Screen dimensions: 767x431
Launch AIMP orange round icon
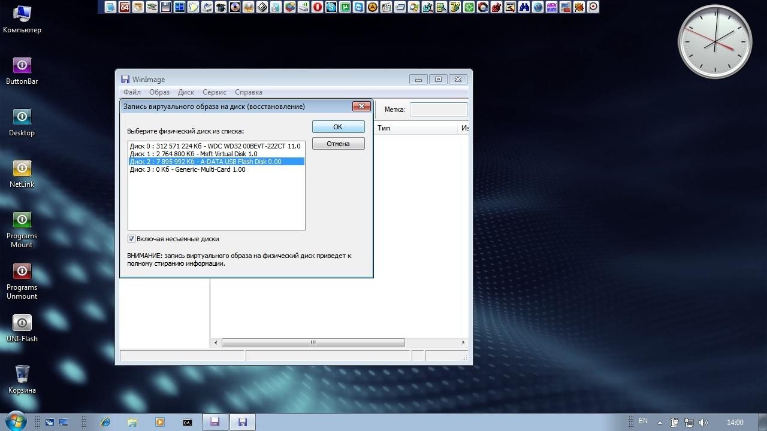click(x=372, y=7)
